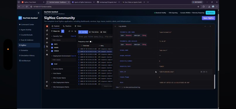Go to next log with down chevron
The width and height of the screenshot is (236, 109).
click(210, 26)
